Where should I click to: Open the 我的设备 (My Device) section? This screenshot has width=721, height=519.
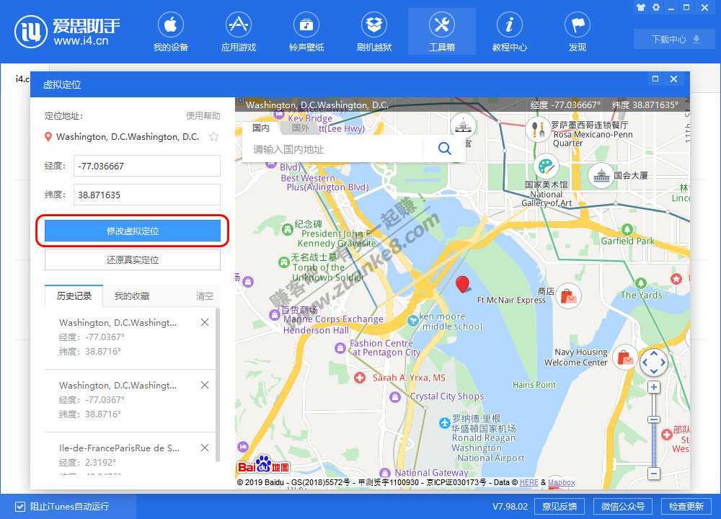pyautogui.click(x=171, y=32)
